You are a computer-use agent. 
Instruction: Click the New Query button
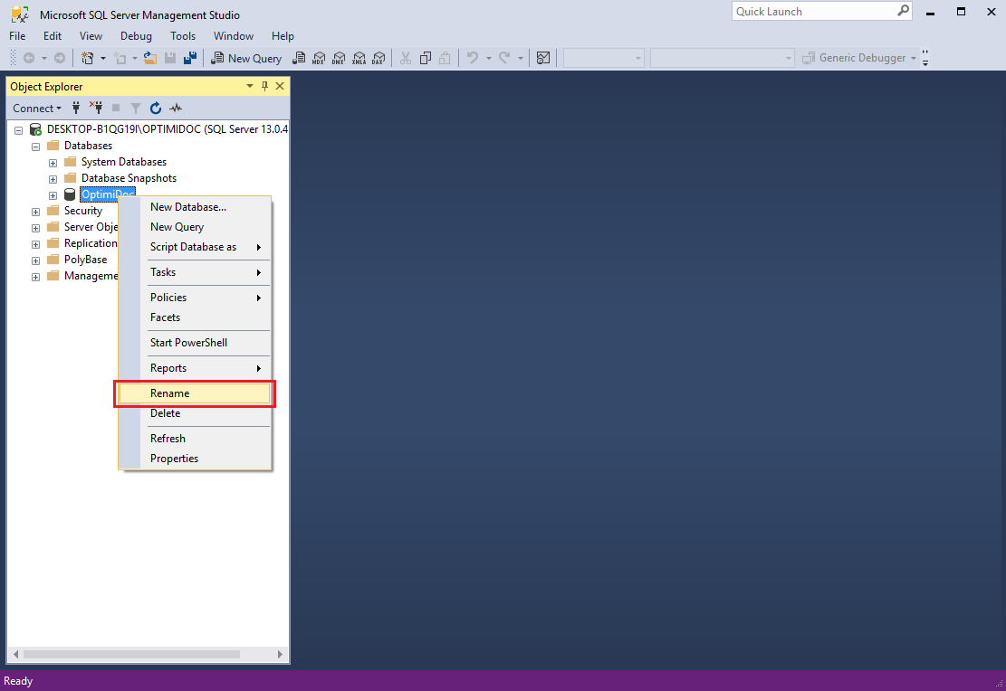coord(246,58)
